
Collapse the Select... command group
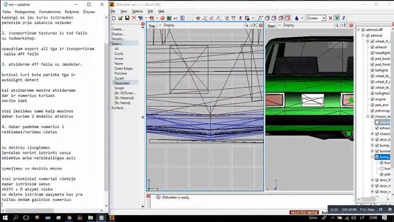tap(117, 44)
